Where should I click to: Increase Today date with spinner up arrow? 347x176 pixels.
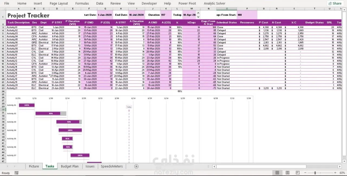198,13
